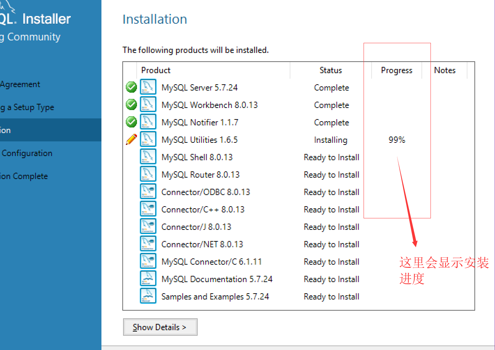Select Samples and Examples 5.7.24 row name
Image resolution: width=495 pixels, height=350 pixels.
215,297
